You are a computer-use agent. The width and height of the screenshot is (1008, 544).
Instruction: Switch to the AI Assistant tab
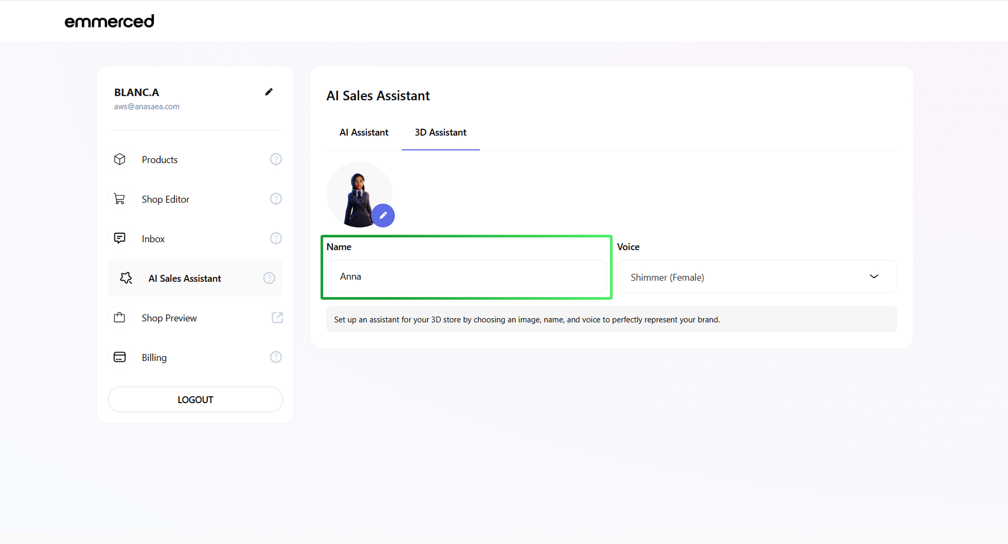pos(364,132)
